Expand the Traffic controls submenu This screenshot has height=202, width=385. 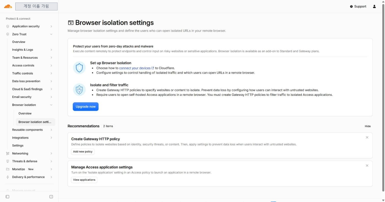51,73
